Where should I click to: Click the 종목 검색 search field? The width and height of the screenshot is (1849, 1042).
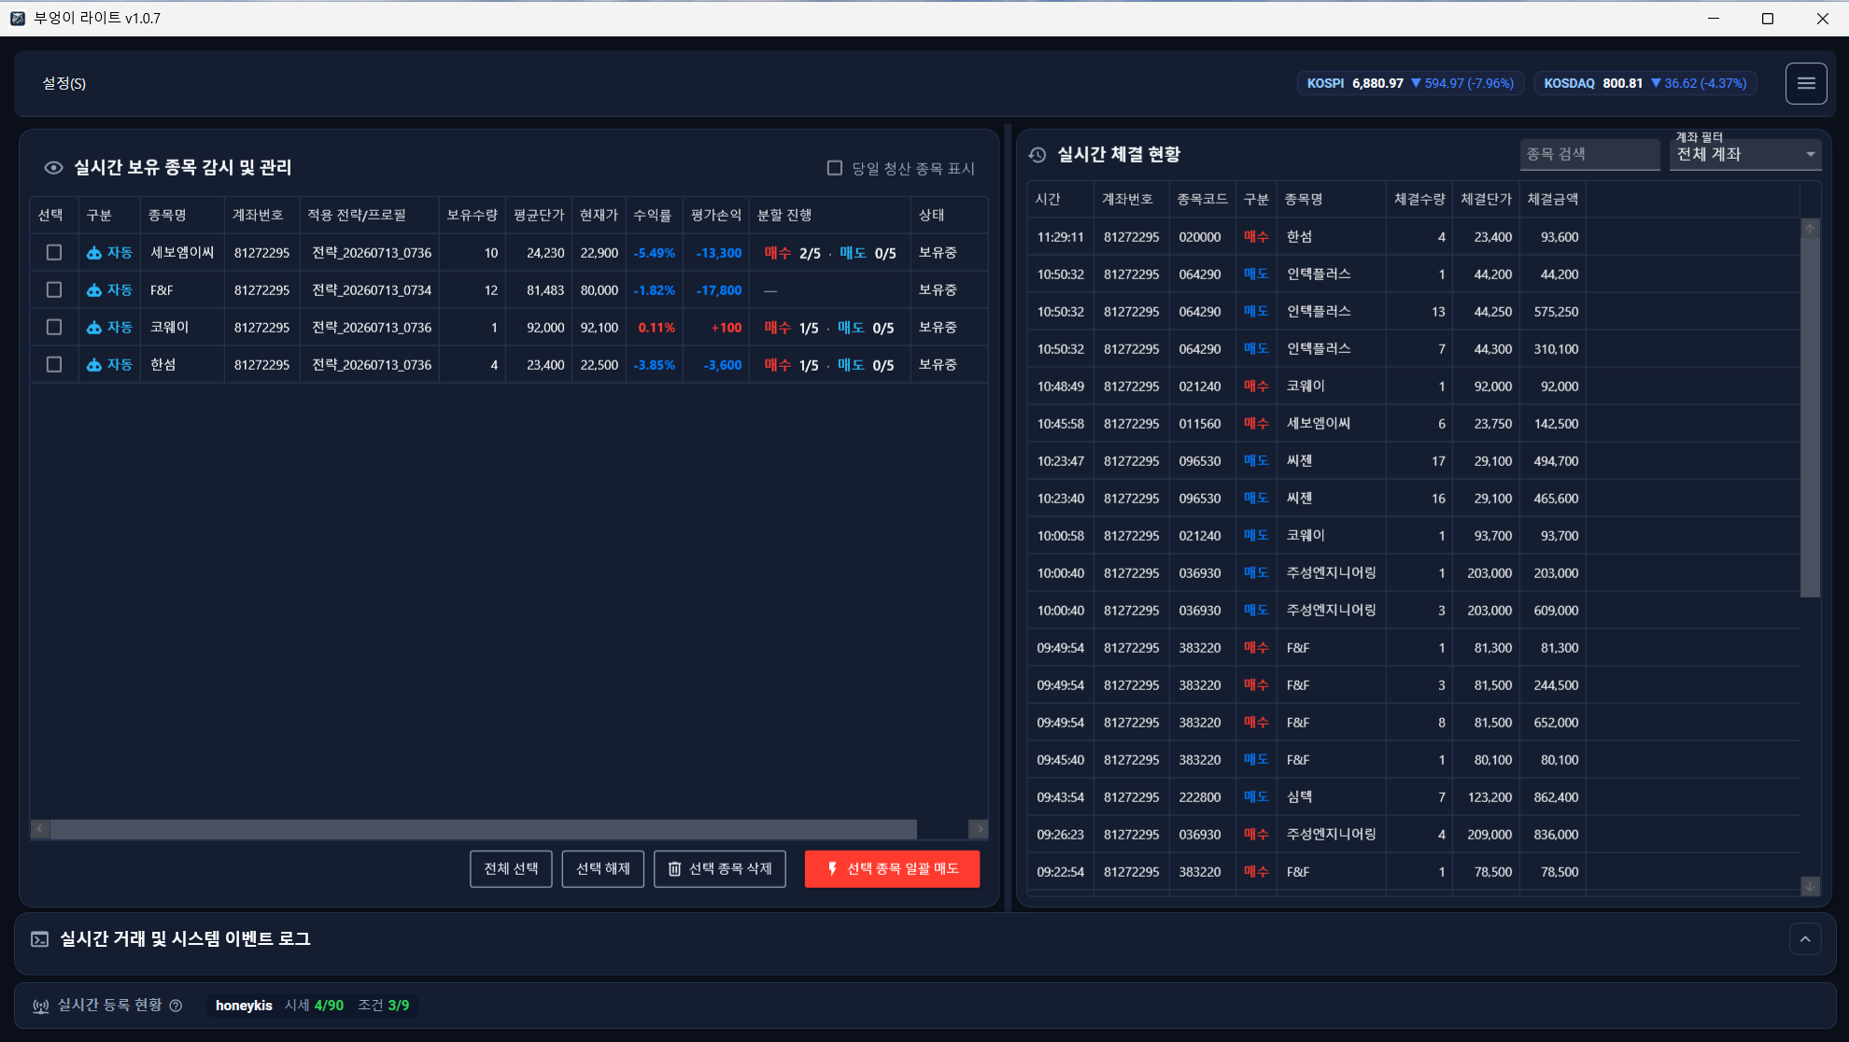point(1589,154)
